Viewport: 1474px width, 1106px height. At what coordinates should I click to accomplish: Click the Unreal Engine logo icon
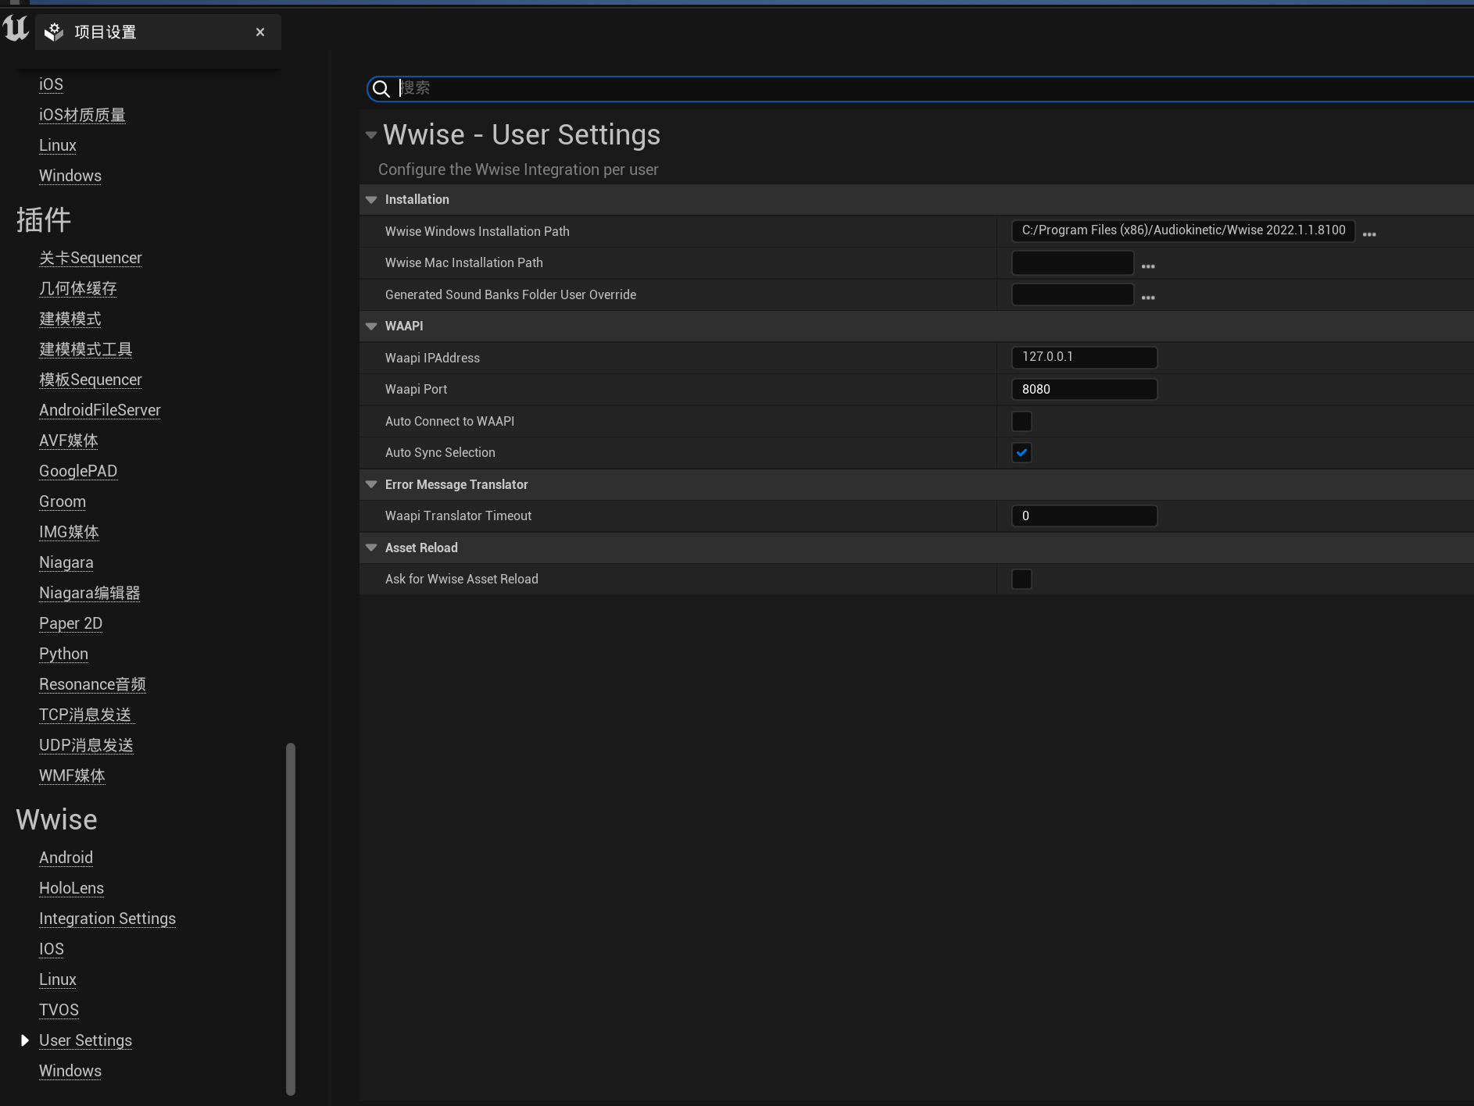tap(16, 29)
